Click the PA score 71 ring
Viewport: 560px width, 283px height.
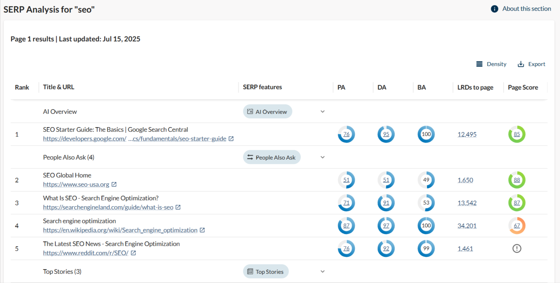coord(346,203)
